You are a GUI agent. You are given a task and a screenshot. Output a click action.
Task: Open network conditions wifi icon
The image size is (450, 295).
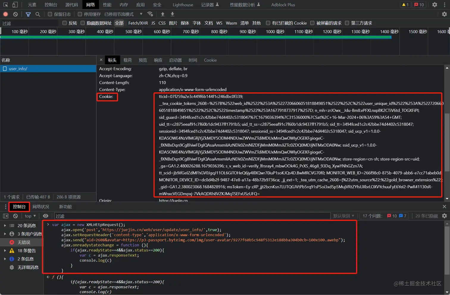click(x=150, y=14)
